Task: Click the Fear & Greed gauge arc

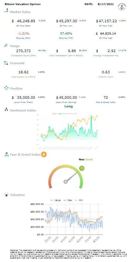Action: point(66,176)
